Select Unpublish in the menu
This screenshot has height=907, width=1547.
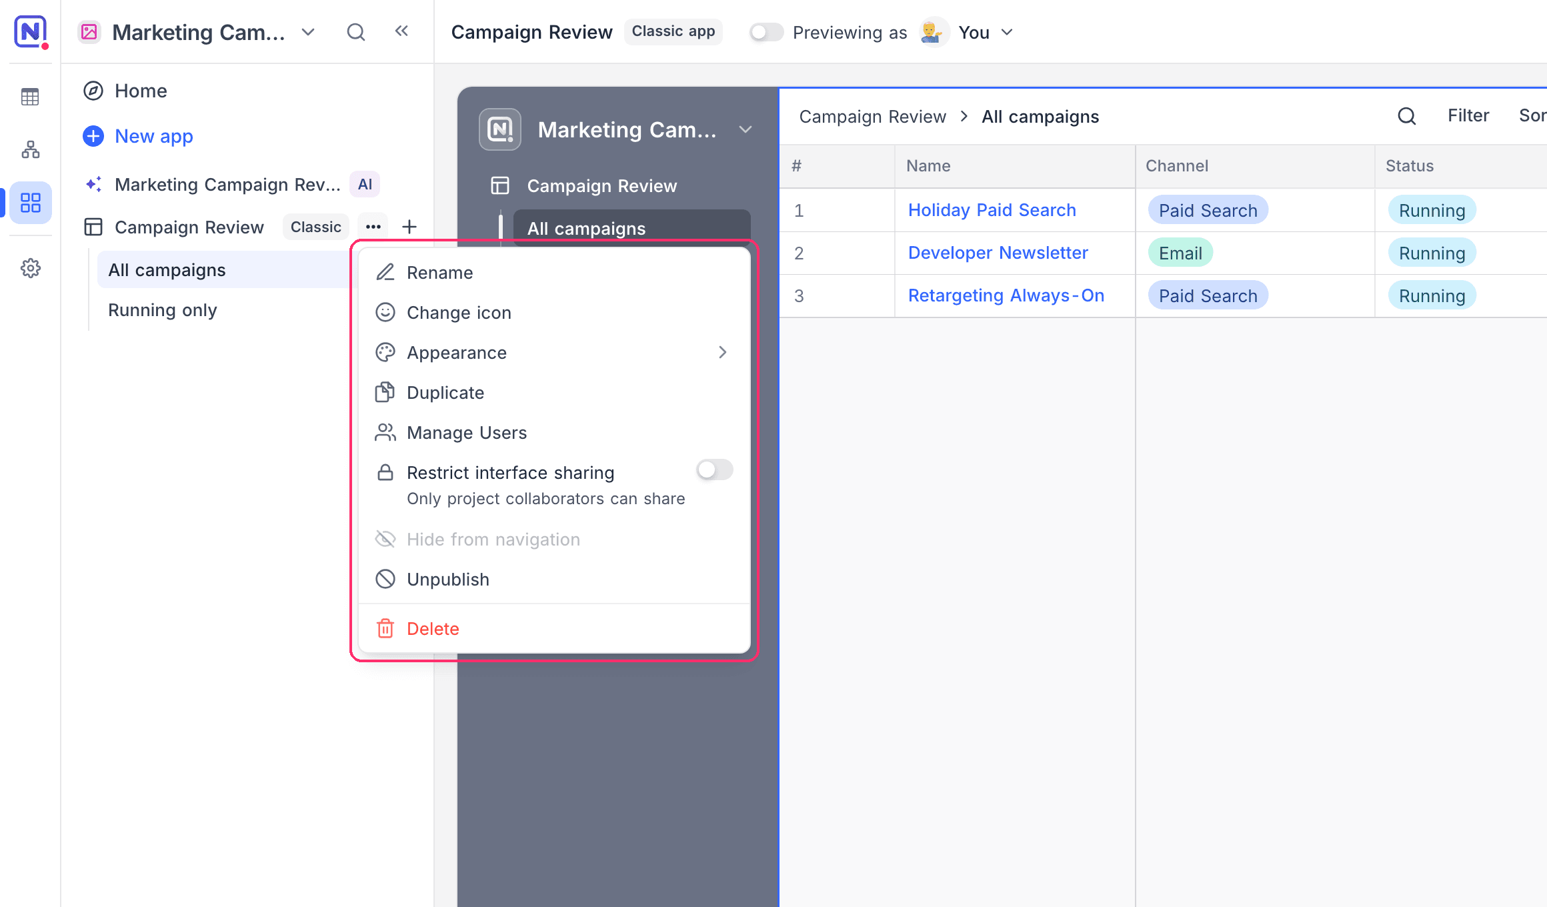[x=555, y=580]
